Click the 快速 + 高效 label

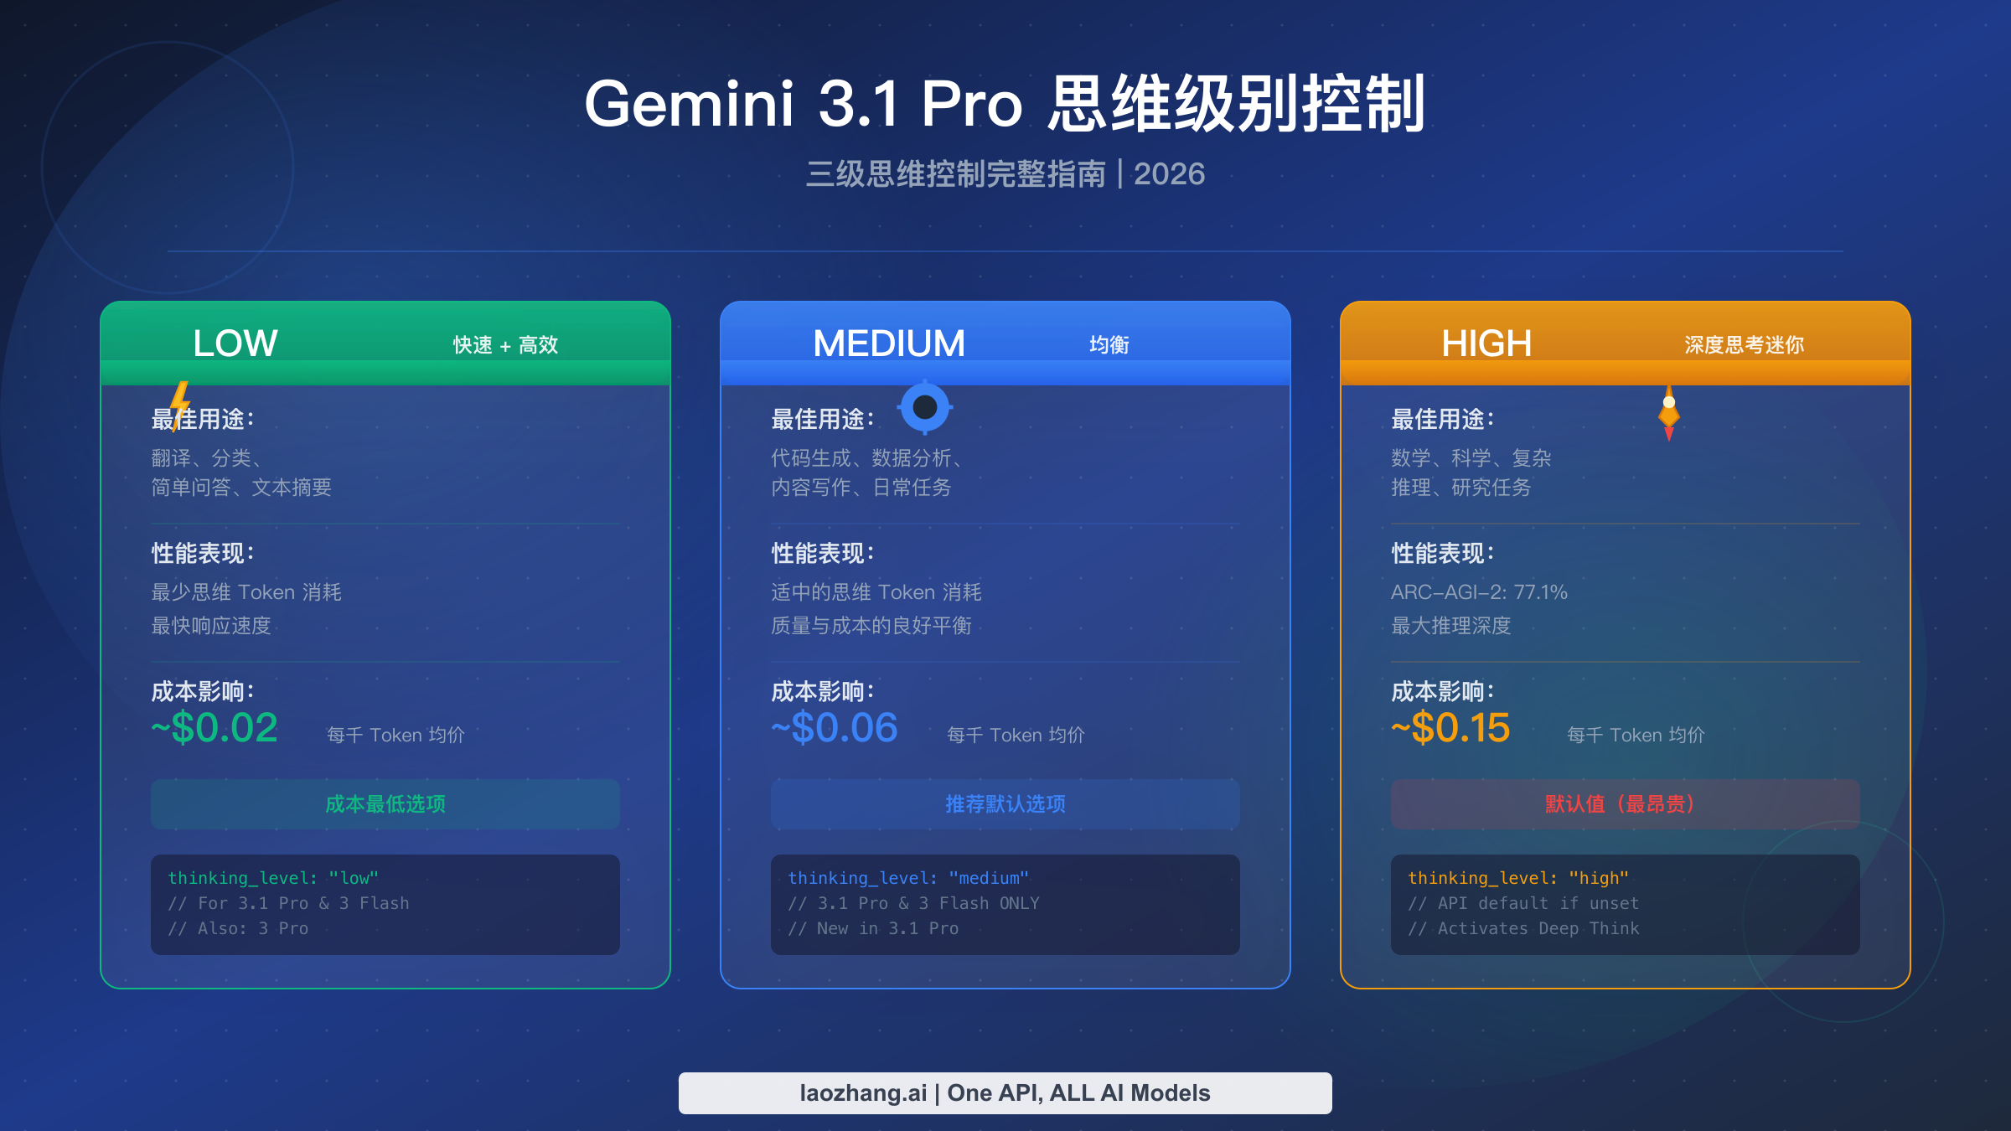pos(505,345)
